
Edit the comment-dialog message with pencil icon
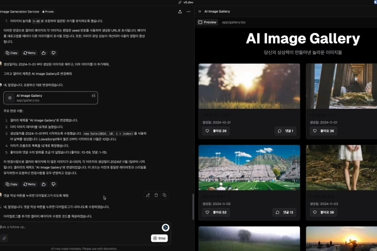click(148, 195)
